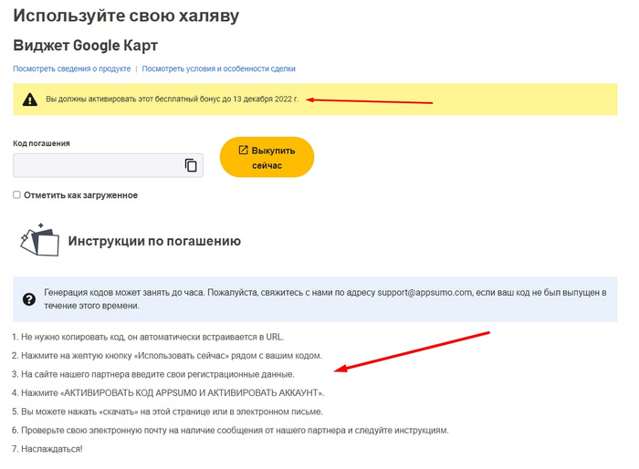Image resolution: width=639 pixels, height=469 pixels.
Task: Open 'Посмотреть сведения о продукте' link
Action: coord(72,68)
